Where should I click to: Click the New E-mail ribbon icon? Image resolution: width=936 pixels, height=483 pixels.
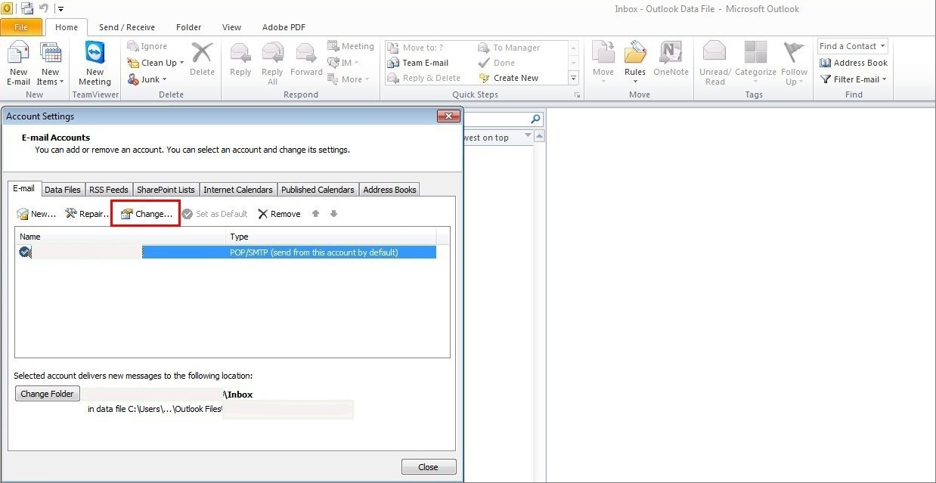[18, 64]
